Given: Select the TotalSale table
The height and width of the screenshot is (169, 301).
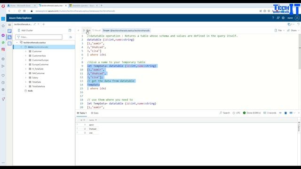Looking at the screenshot, I should point(37,82).
